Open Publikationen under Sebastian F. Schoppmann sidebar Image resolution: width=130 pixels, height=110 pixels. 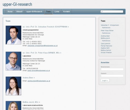tap(106, 28)
